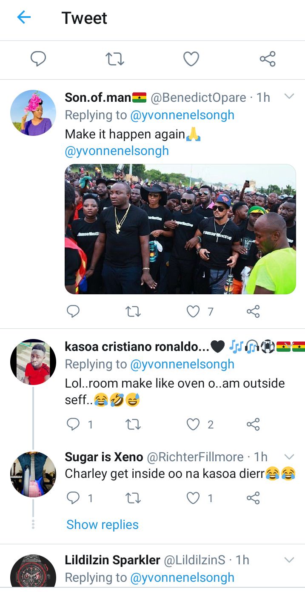Share the kasoa cristiano ronaldo tweet

point(253,424)
